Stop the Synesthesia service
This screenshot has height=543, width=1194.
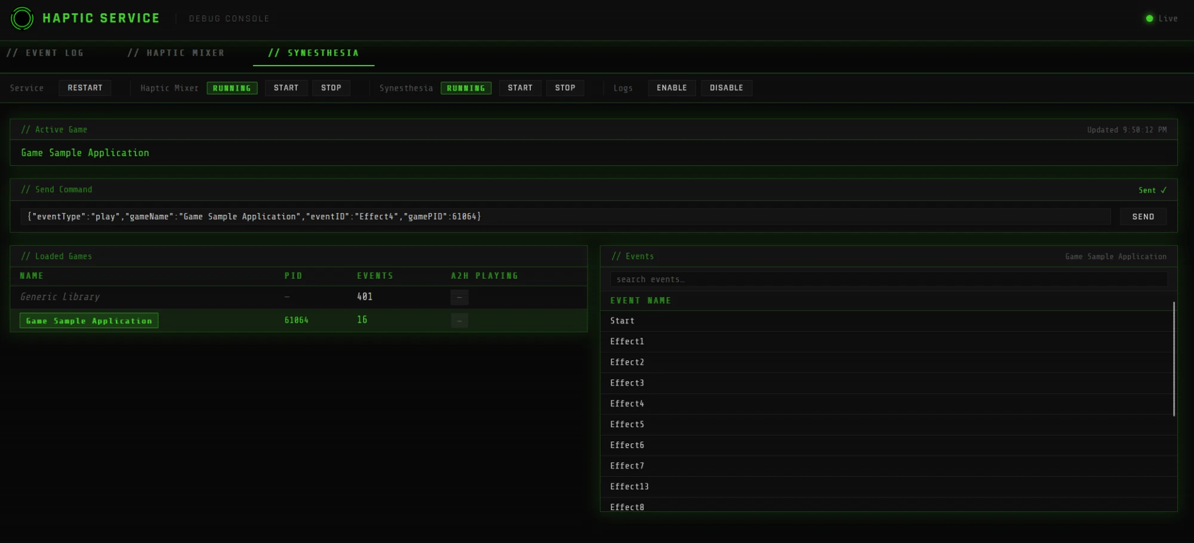click(565, 88)
